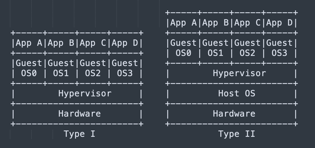Click Hypervisor in the Type II diagram
This screenshot has height=148, width=315.
pyautogui.click(x=240, y=73)
